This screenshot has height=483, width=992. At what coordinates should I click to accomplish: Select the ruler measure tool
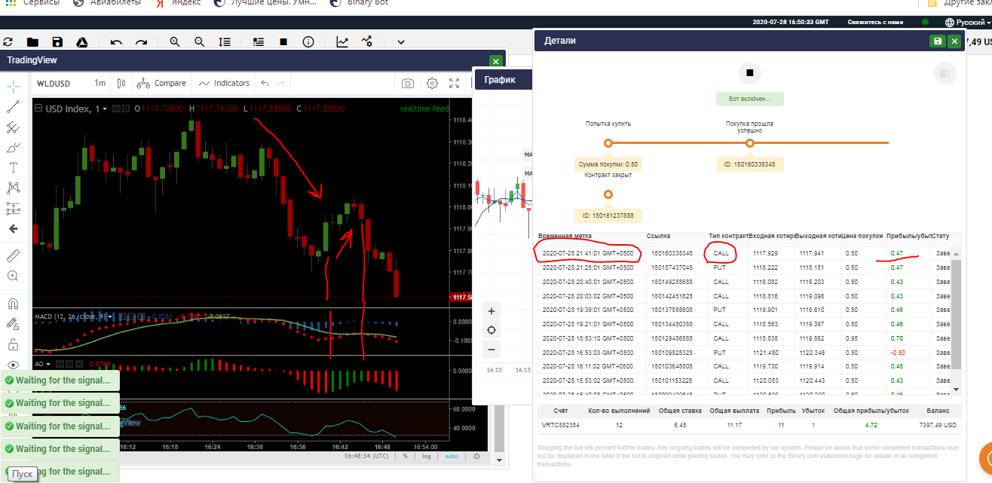[x=13, y=255]
